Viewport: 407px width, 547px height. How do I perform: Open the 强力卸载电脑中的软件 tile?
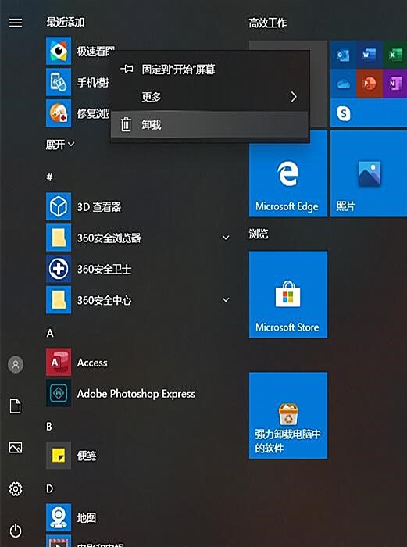coord(288,416)
